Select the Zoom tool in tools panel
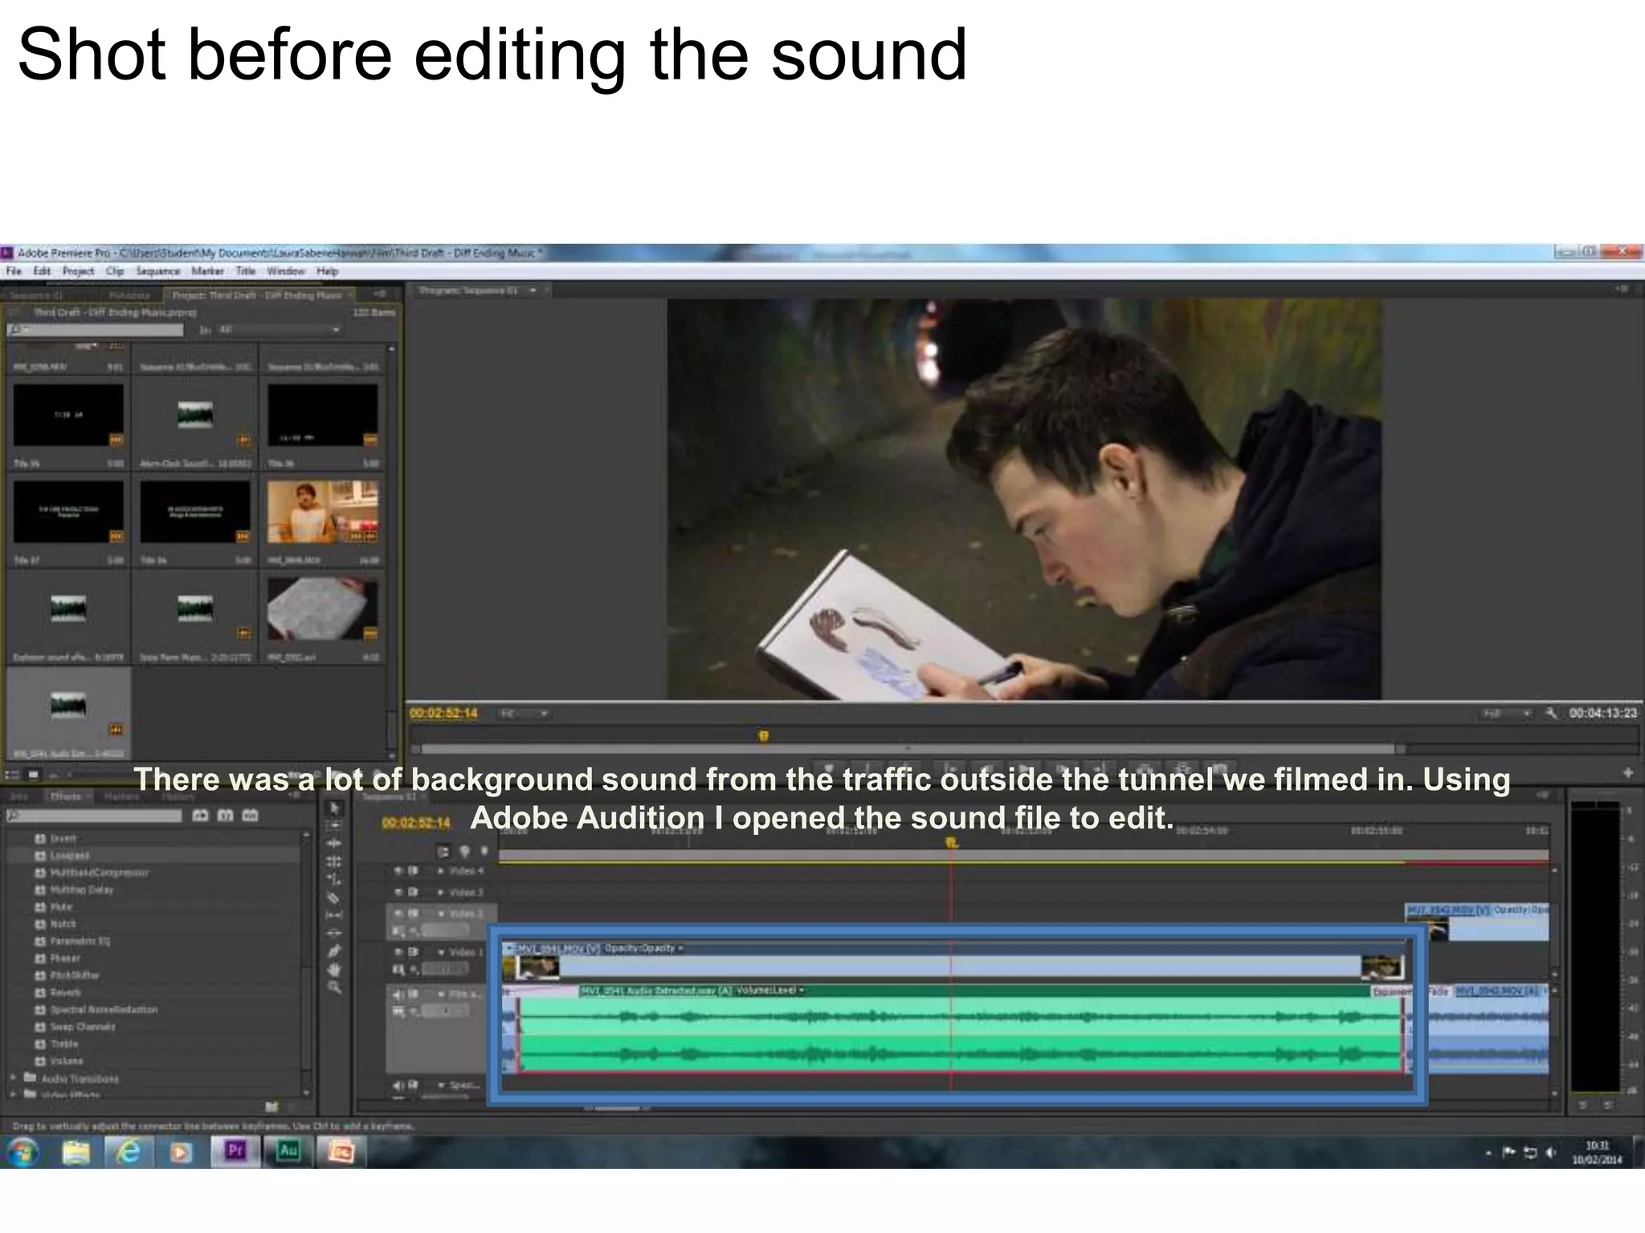 point(334,987)
